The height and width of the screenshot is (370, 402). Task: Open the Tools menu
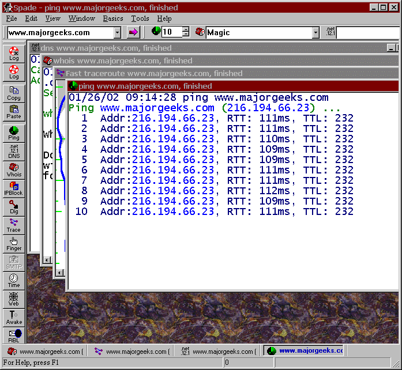pos(140,18)
